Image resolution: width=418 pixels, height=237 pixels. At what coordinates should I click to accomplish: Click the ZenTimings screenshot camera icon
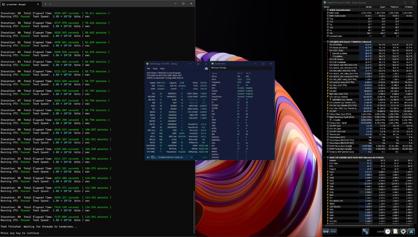[206, 69]
